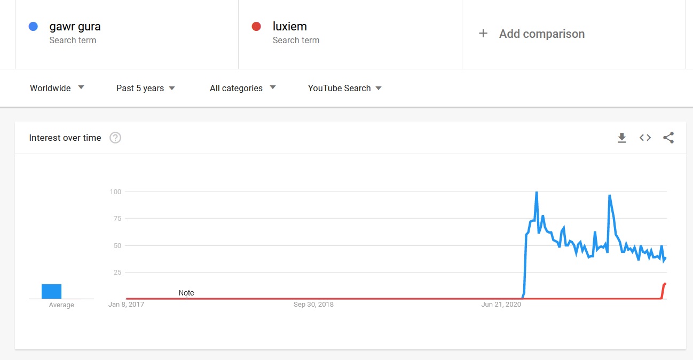This screenshot has width=693, height=360.
Task: Edit the gawr gura search term
Action: tap(75, 27)
